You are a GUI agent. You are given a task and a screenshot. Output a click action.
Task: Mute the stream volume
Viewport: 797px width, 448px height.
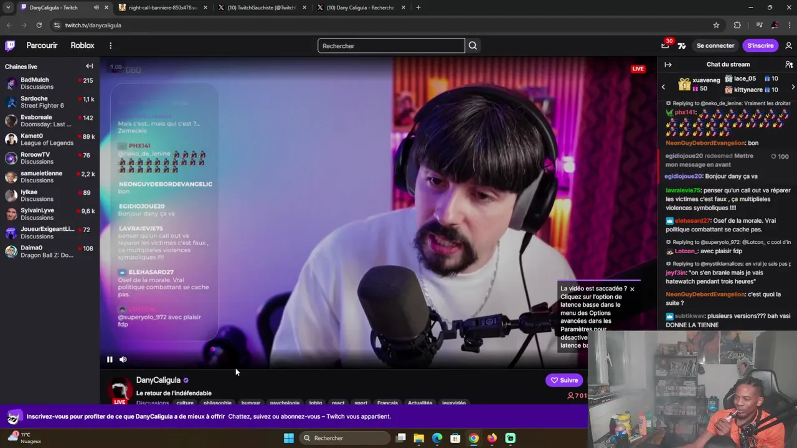coord(123,359)
